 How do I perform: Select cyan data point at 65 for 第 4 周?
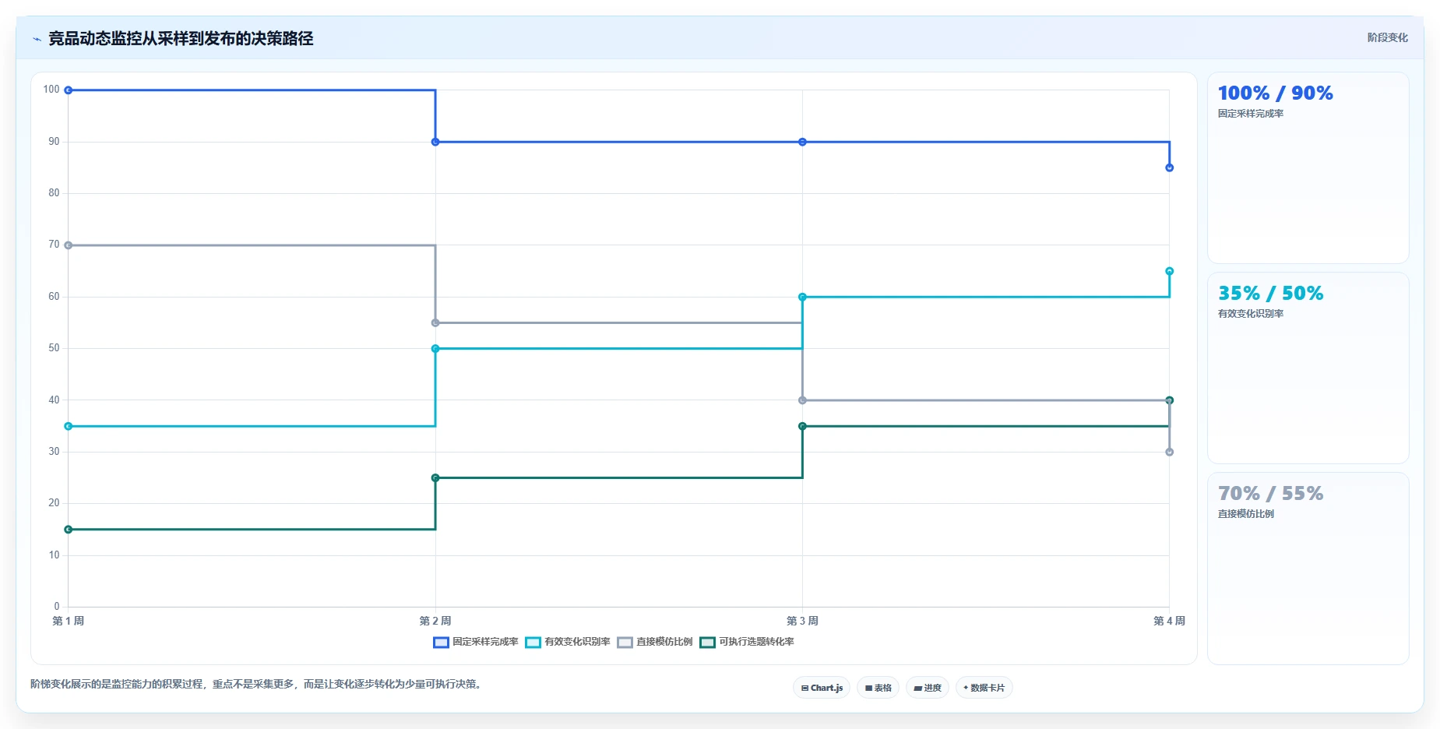(x=1169, y=271)
